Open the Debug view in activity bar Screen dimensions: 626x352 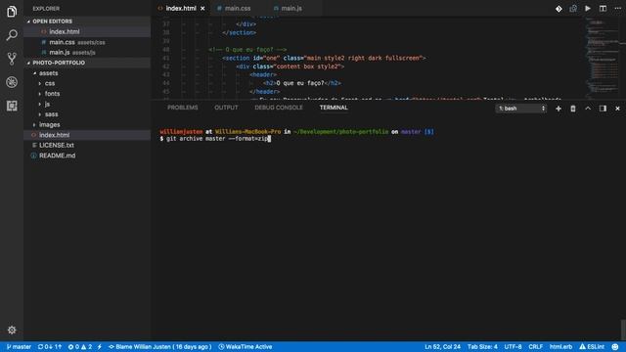point(12,82)
